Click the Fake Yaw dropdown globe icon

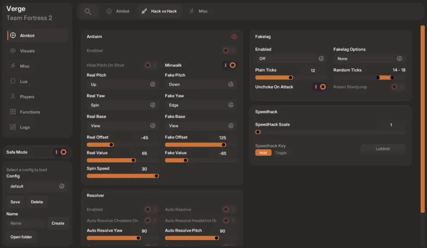(x=231, y=105)
